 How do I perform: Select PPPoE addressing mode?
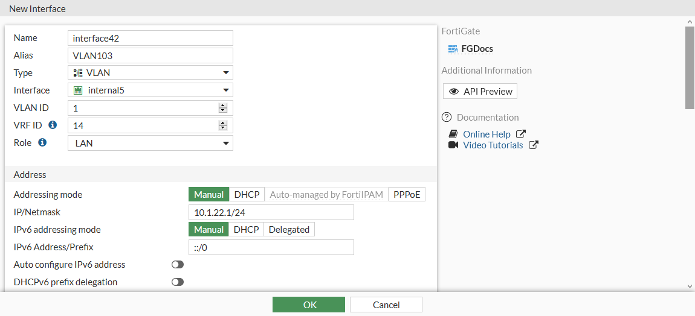[x=407, y=194]
